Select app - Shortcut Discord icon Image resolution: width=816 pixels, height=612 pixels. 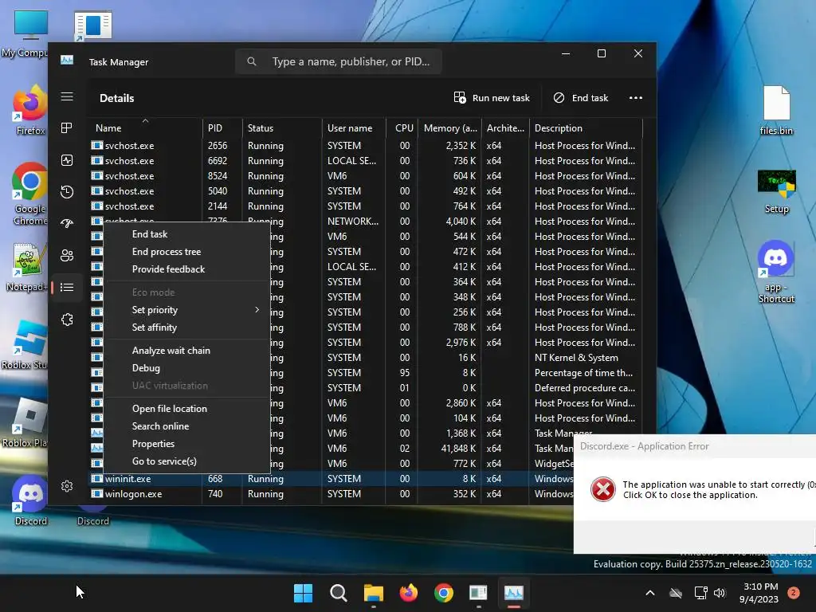tap(776, 272)
